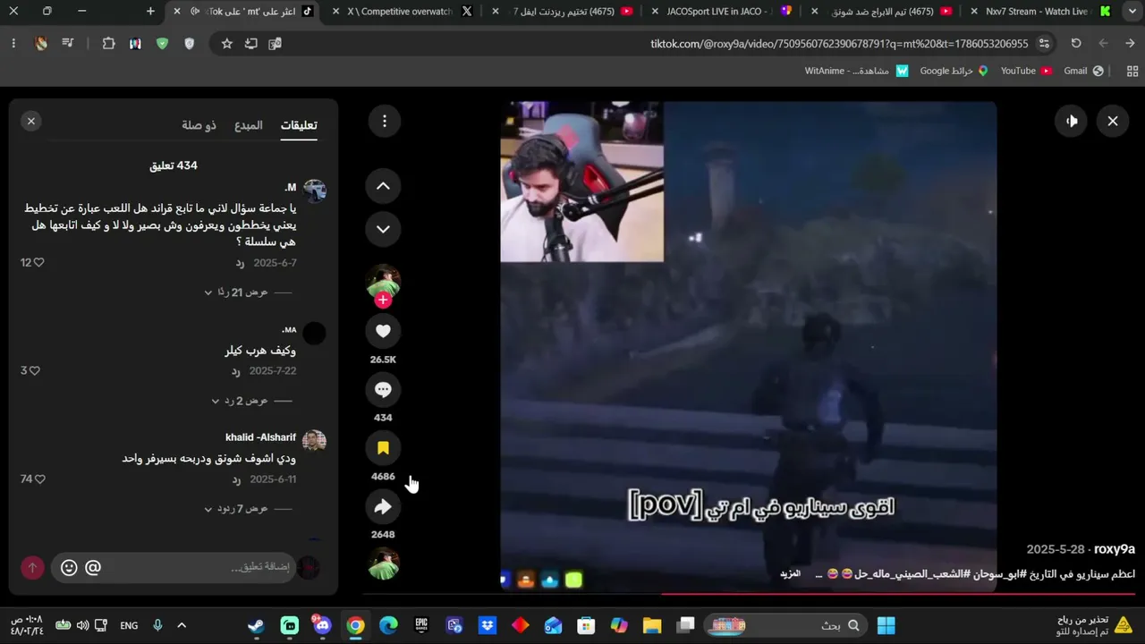Toggle the auto-scroll icon beside viewer close
The image size is (1145, 644).
click(1072, 121)
